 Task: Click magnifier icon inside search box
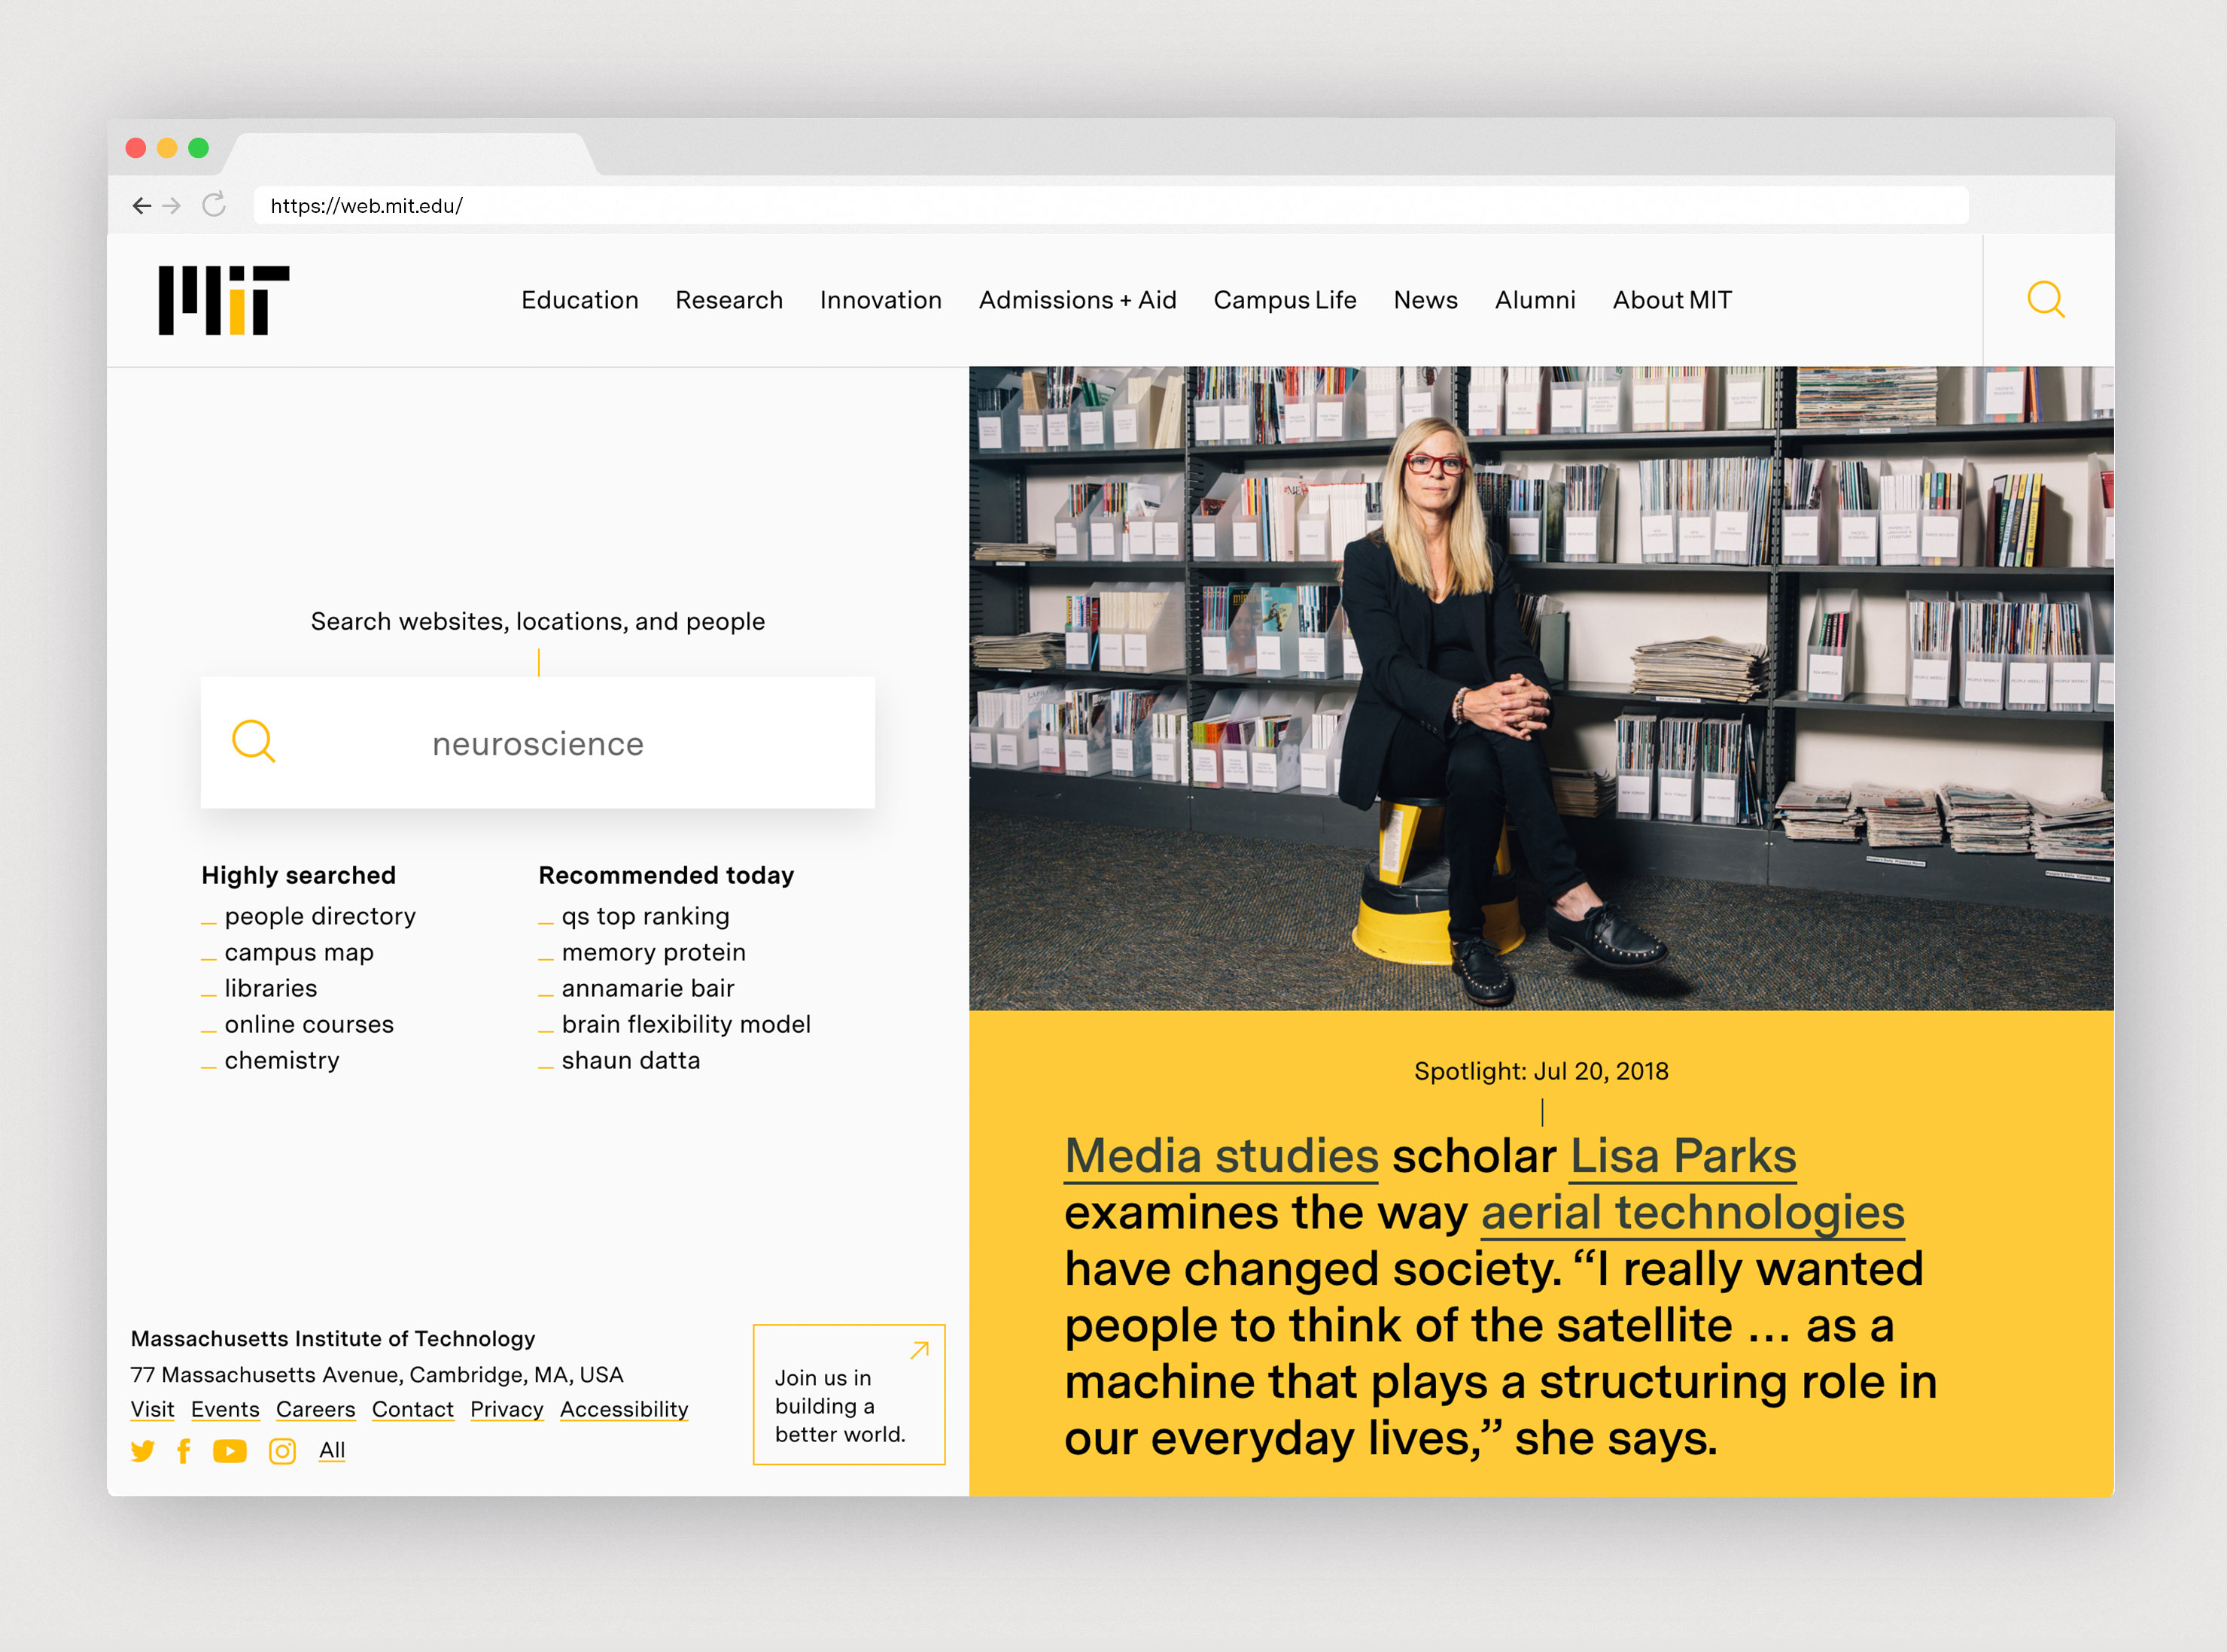pyautogui.click(x=253, y=742)
